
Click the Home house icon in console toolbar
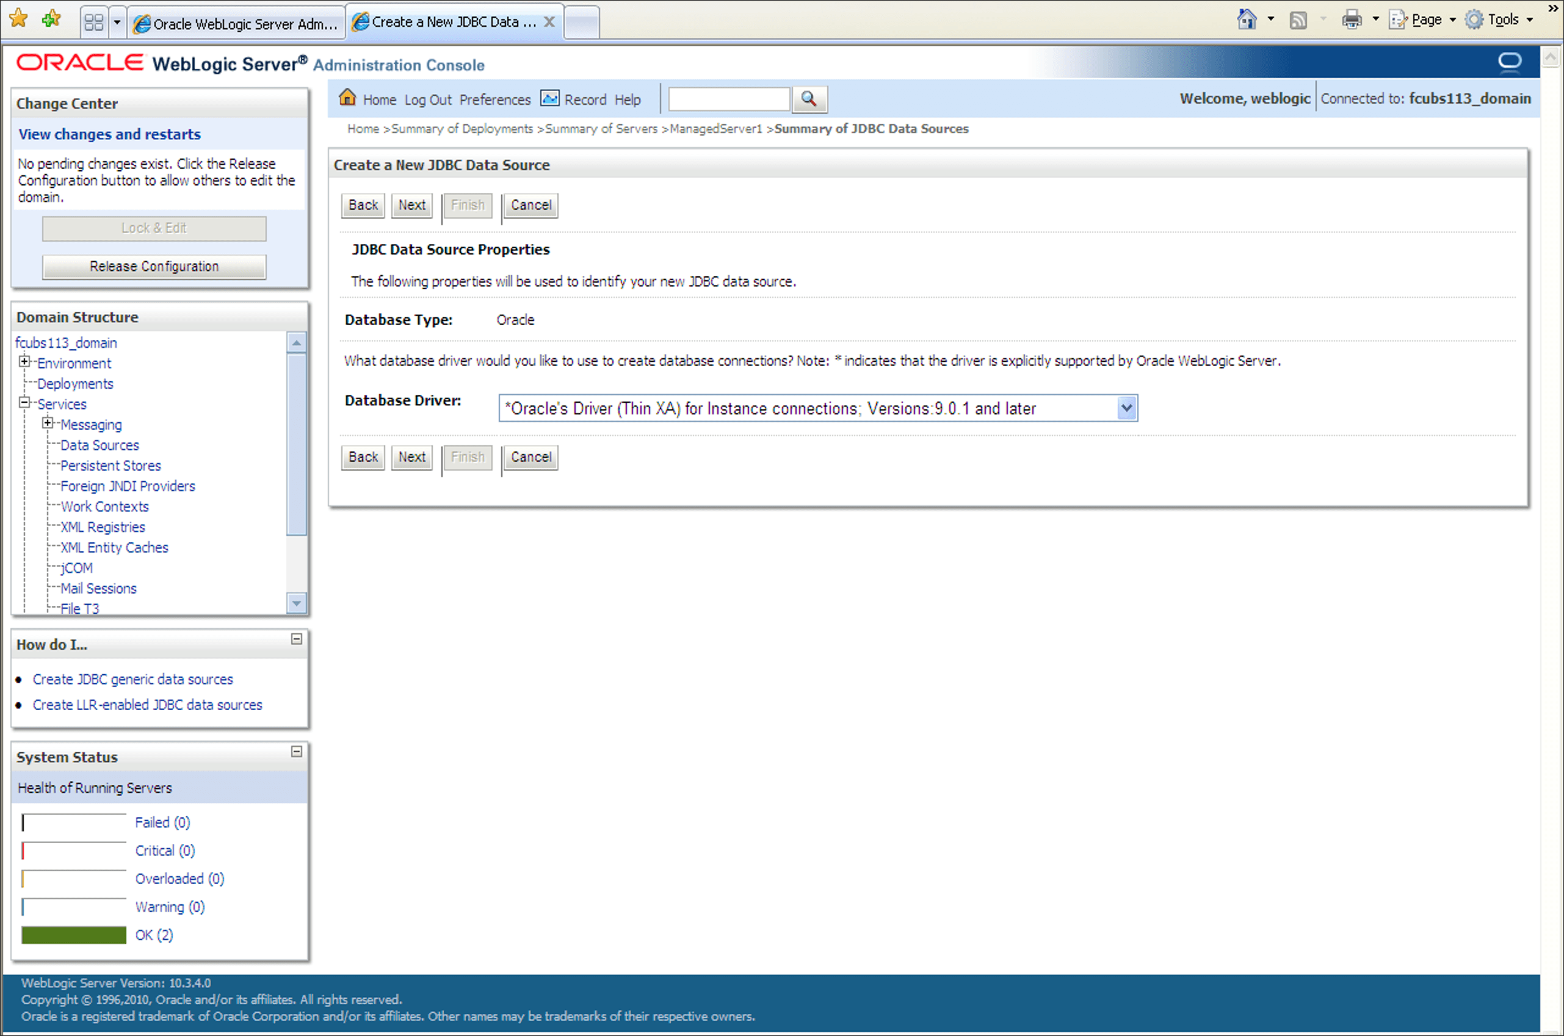click(347, 98)
